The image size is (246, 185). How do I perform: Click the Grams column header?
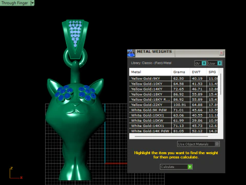coord(180,72)
